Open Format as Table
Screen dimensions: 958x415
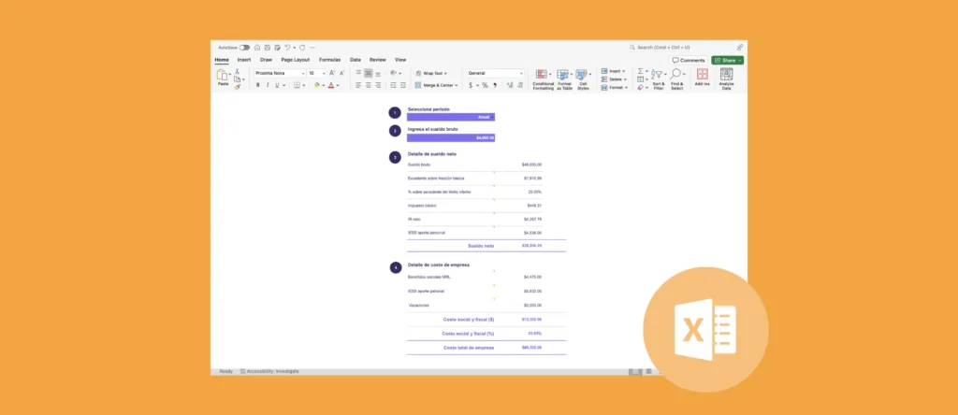click(564, 80)
